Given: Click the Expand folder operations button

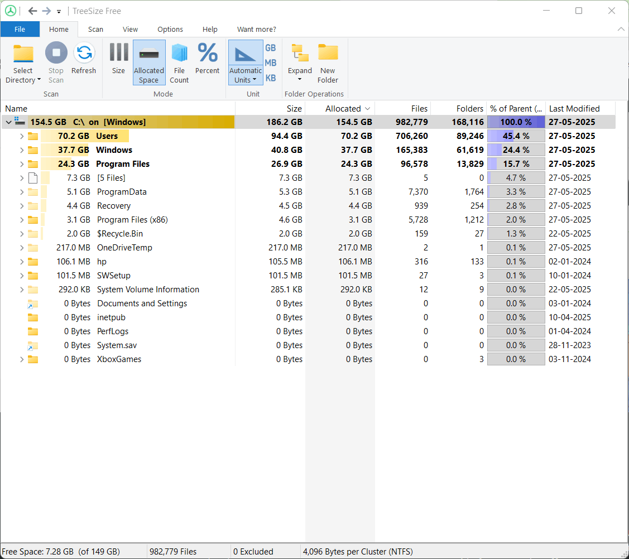Looking at the screenshot, I should point(300,61).
